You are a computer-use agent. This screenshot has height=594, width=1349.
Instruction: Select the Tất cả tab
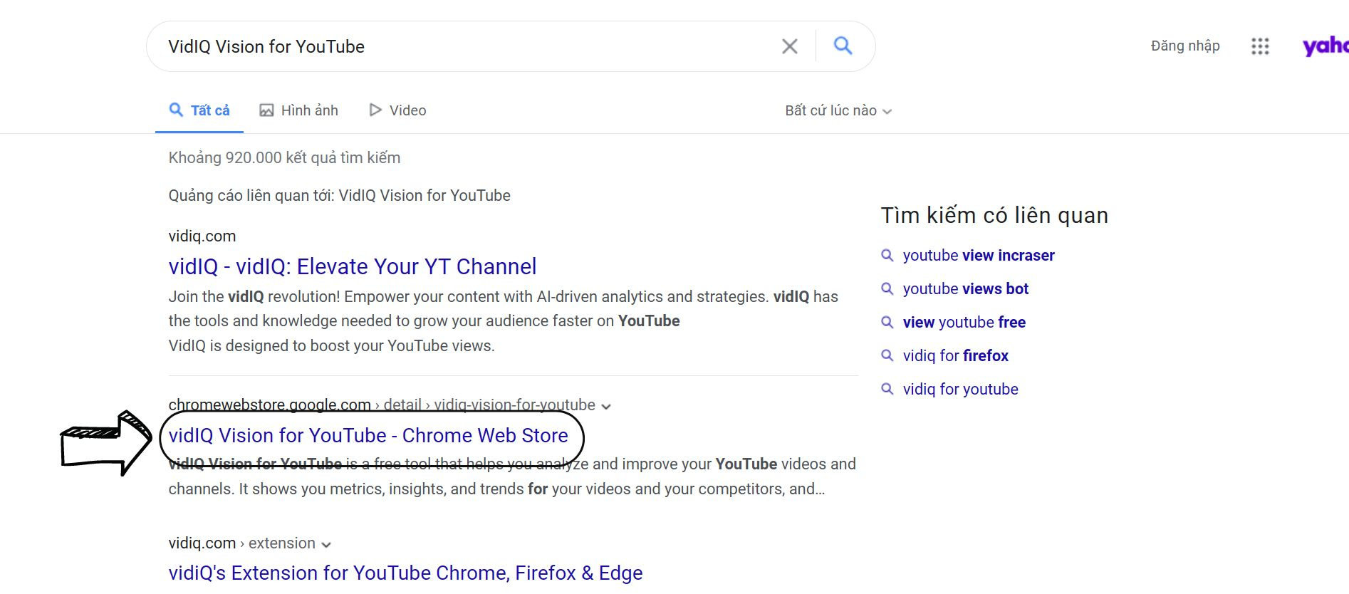199,110
